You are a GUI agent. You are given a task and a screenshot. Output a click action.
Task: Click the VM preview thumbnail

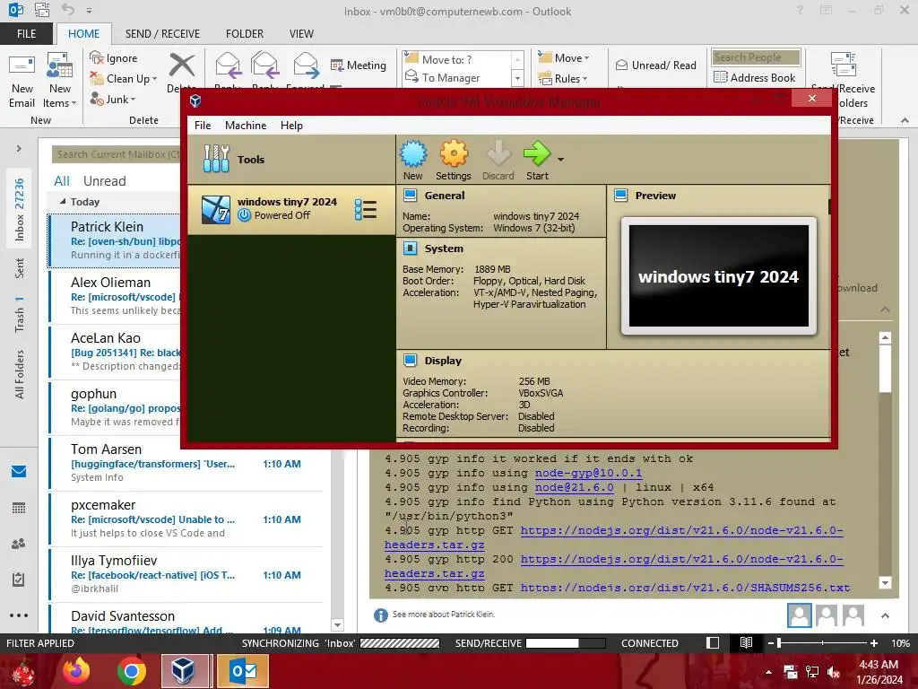718,276
